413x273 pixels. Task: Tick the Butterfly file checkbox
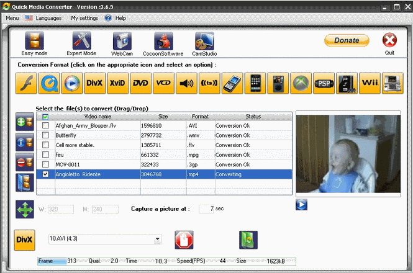click(45, 135)
